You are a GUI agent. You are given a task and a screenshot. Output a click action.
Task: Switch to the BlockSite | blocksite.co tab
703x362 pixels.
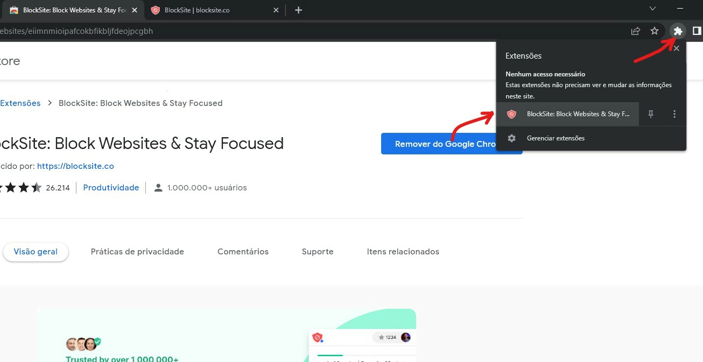[x=215, y=10]
